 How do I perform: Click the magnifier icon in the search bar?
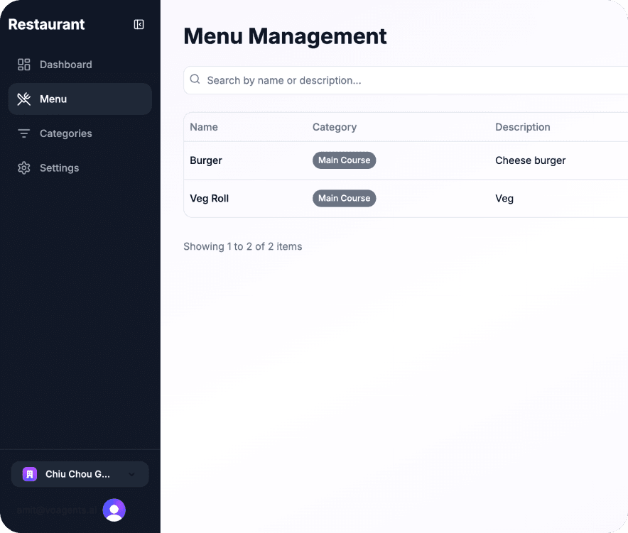click(195, 79)
